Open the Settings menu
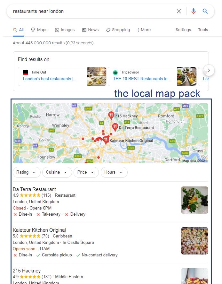The width and height of the screenshot is (222, 284). [x=183, y=30]
